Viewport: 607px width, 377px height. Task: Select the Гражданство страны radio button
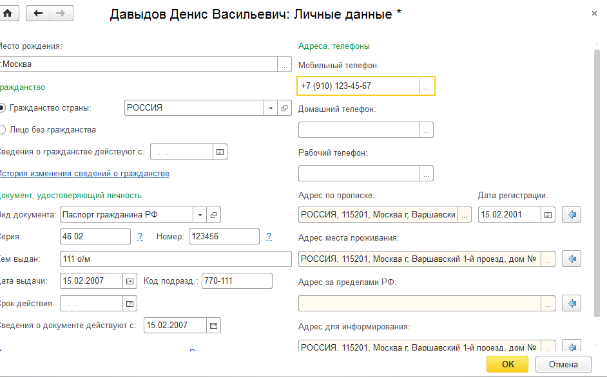(3, 108)
